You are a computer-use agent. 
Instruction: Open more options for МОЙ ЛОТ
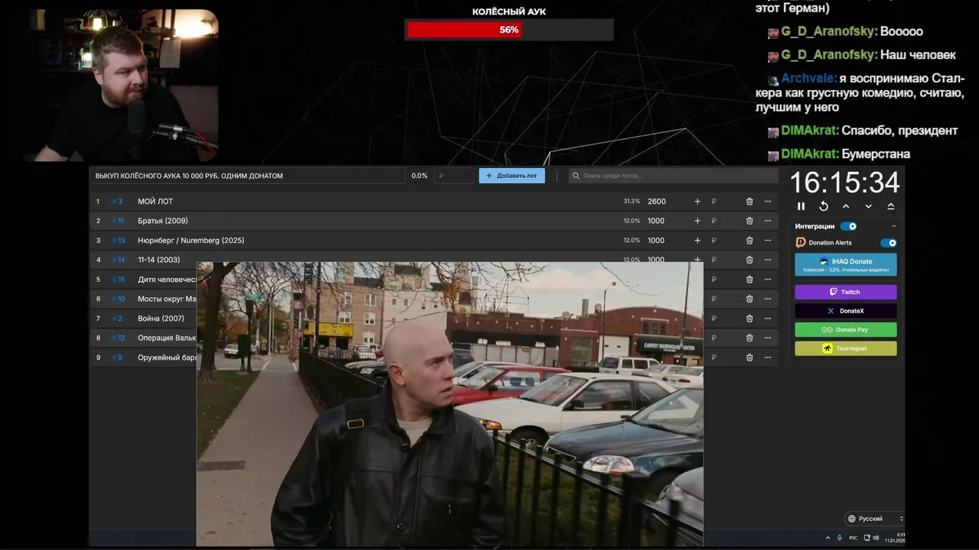[768, 202]
